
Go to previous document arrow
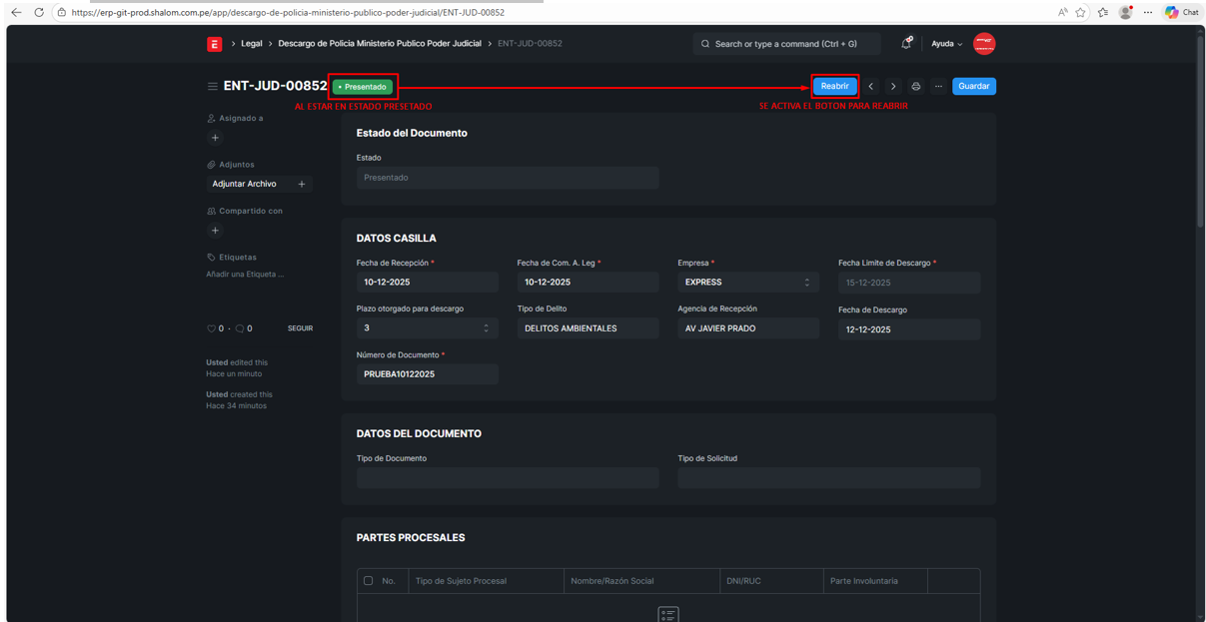871,87
